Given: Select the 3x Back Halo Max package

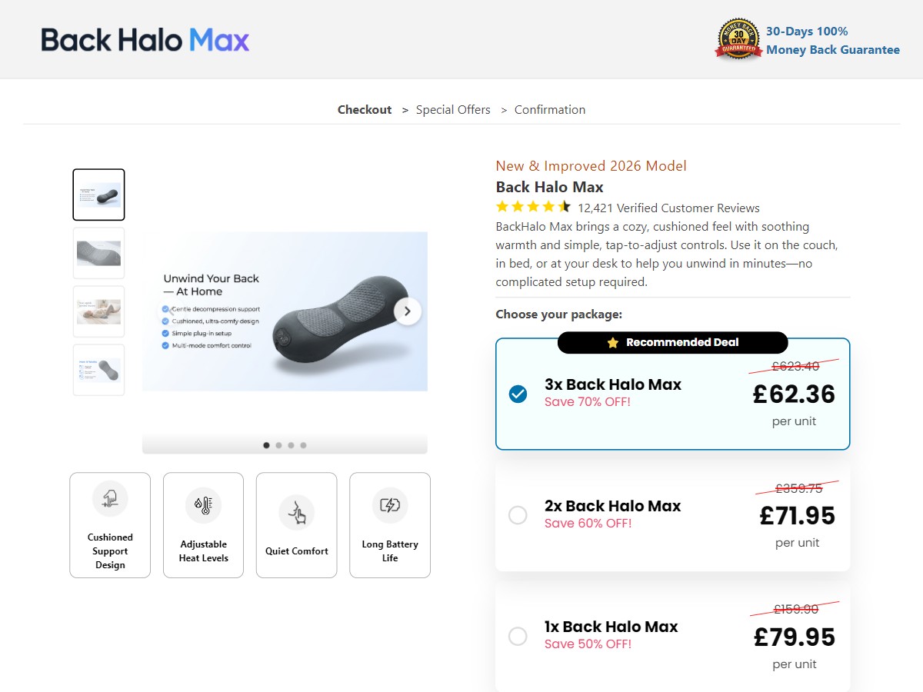Looking at the screenshot, I should pyautogui.click(x=518, y=394).
